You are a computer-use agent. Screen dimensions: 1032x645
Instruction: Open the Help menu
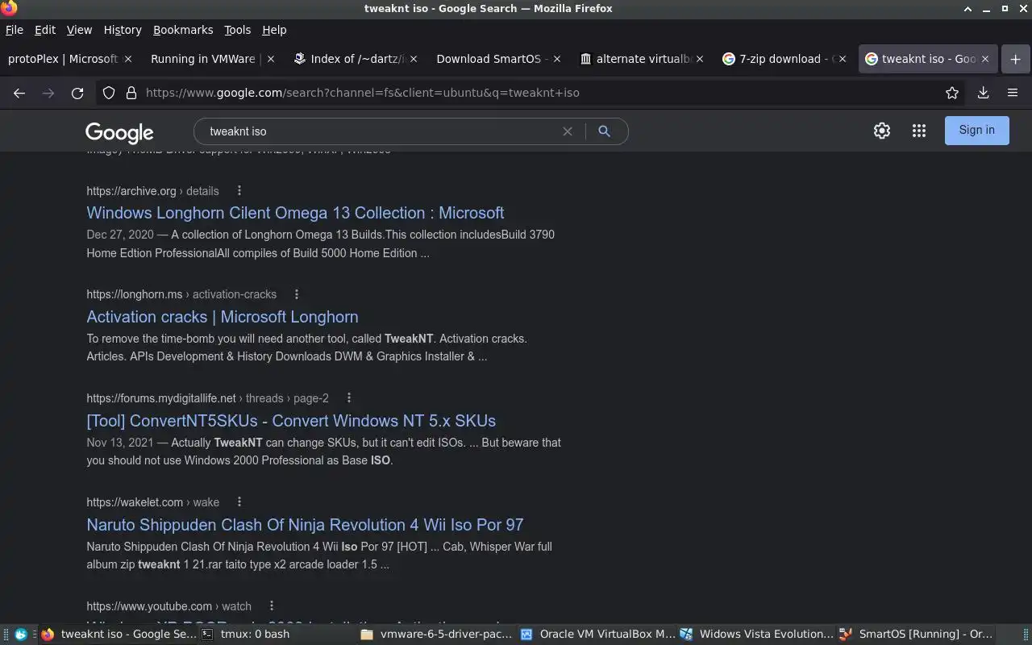coord(274,30)
